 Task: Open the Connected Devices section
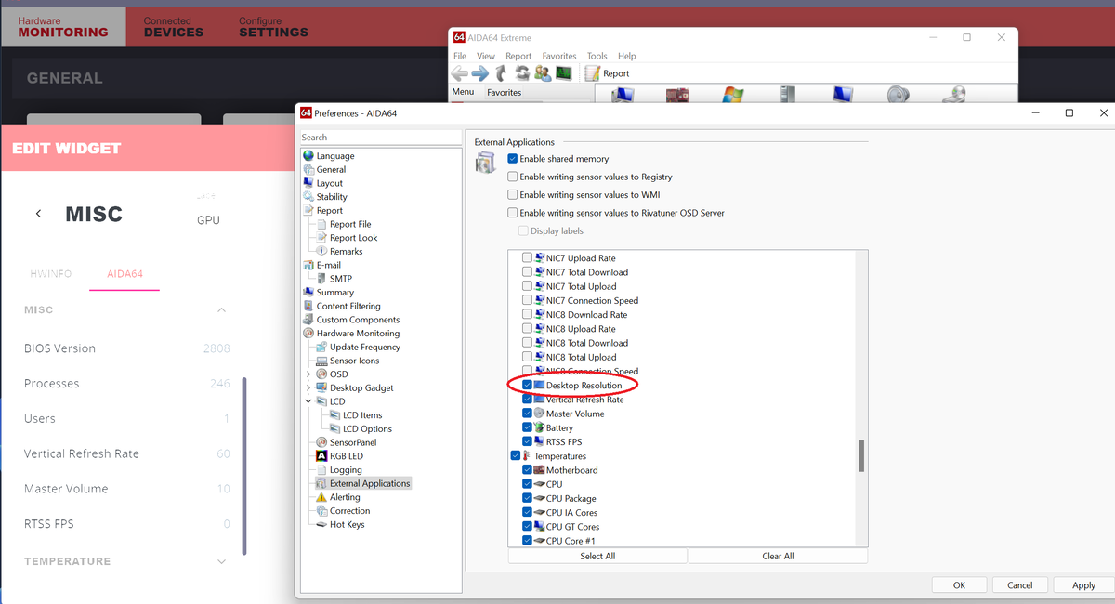(x=174, y=27)
